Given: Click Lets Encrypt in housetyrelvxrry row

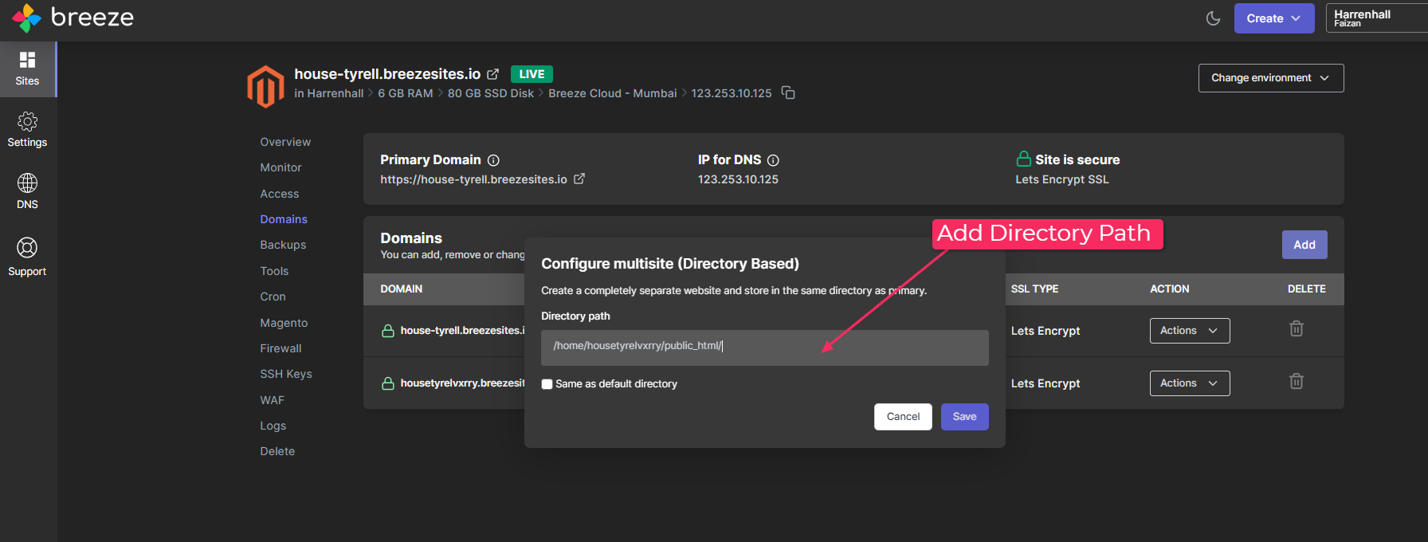Looking at the screenshot, I should point(1045,383).
